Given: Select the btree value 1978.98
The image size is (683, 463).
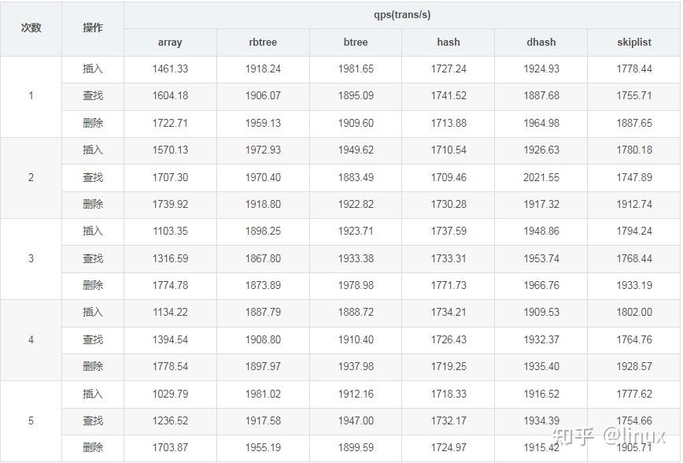Looking at the screenshot, I should [356, 285].
